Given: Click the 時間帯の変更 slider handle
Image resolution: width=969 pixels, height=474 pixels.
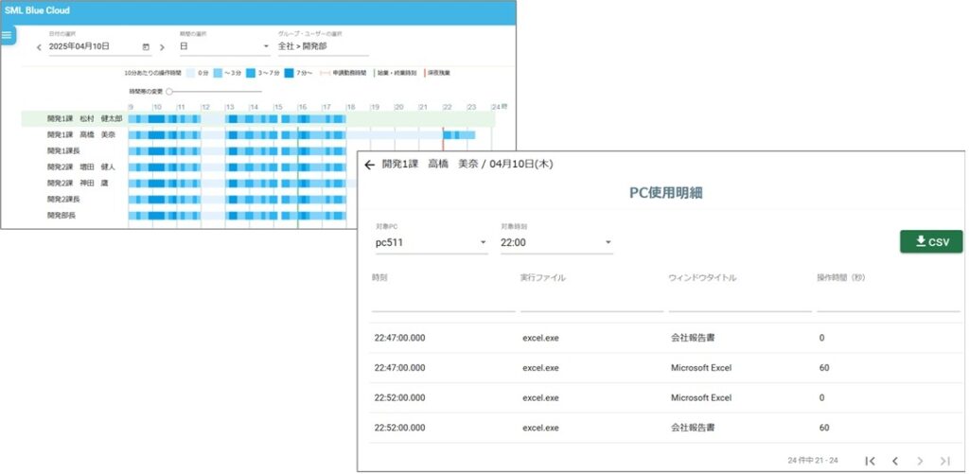Looking at the screenshot, I should [170, 92].
